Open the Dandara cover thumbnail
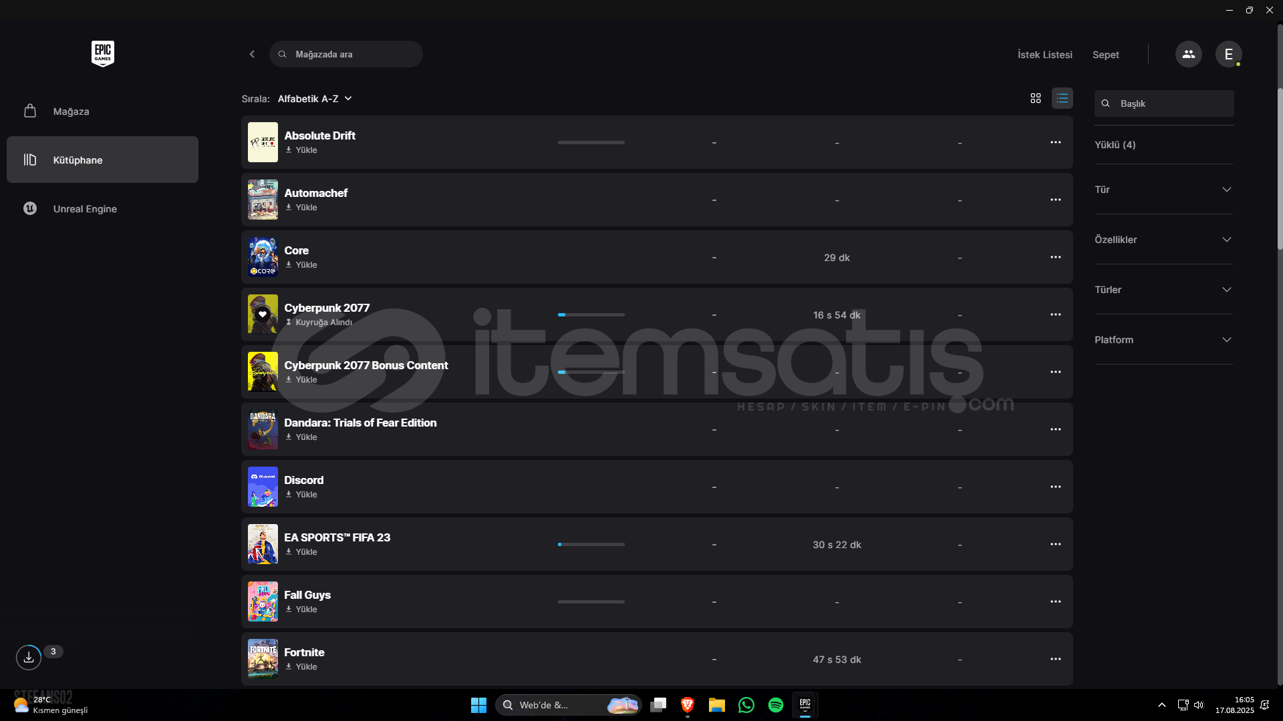Image resolution: width=1283 pixels, height=721 pixels. coord(263,429)
